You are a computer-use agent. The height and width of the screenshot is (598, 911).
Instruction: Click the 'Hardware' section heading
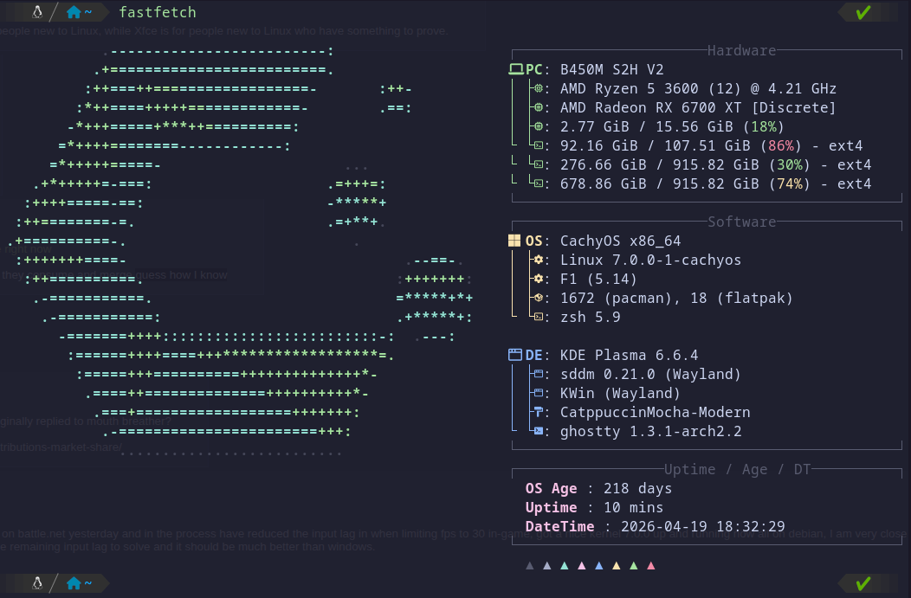[741, 51]
